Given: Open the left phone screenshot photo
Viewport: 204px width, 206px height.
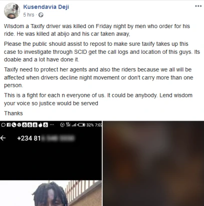Looking at the screenshot, I should tap(51, 163).
